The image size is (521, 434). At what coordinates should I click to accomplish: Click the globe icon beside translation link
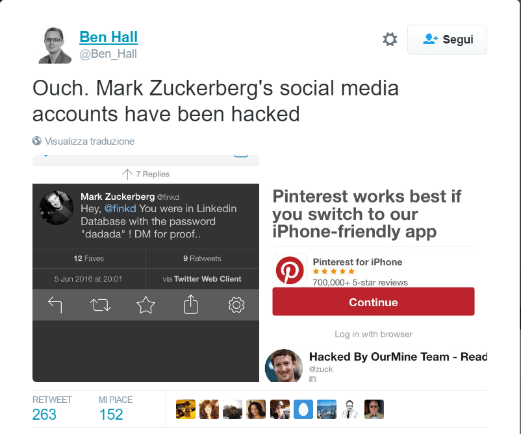(x=37, y=141)
